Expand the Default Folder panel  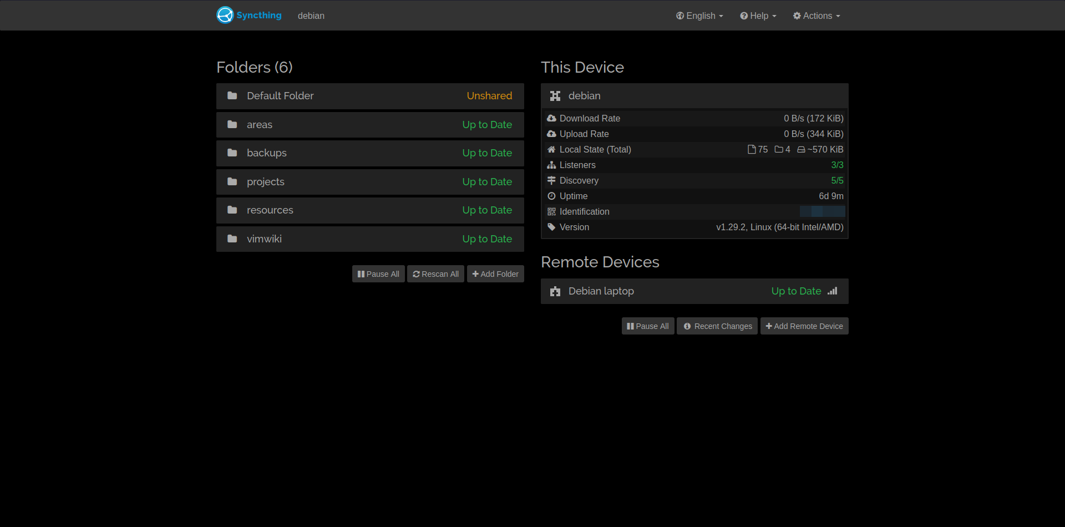point(370,96)
